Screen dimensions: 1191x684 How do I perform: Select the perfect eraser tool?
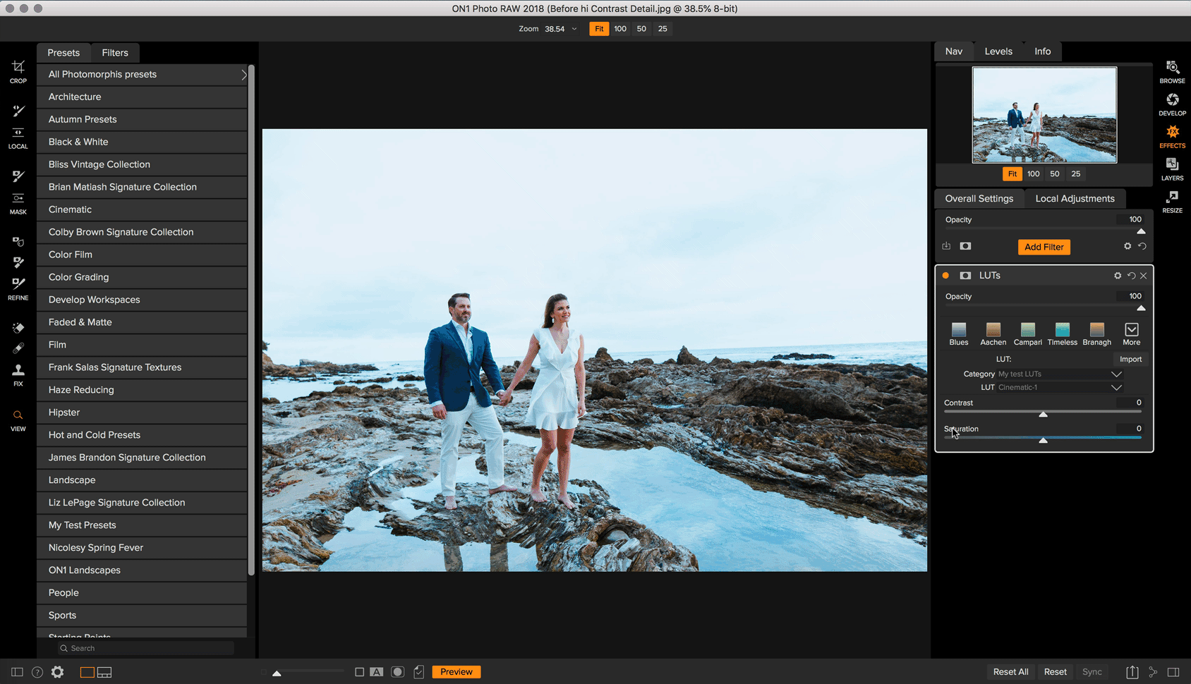[x=18, y=328]
